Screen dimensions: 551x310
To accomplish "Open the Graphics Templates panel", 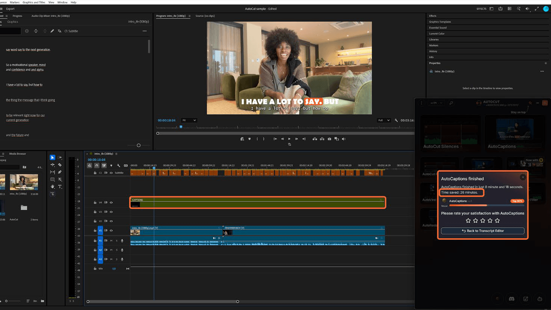I will click(440, 22).
